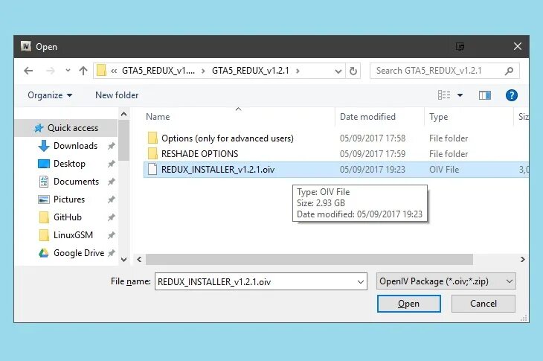Click the REDUX_INSTALLER file icon
543x361 pixels.
[x=152, y=170]
